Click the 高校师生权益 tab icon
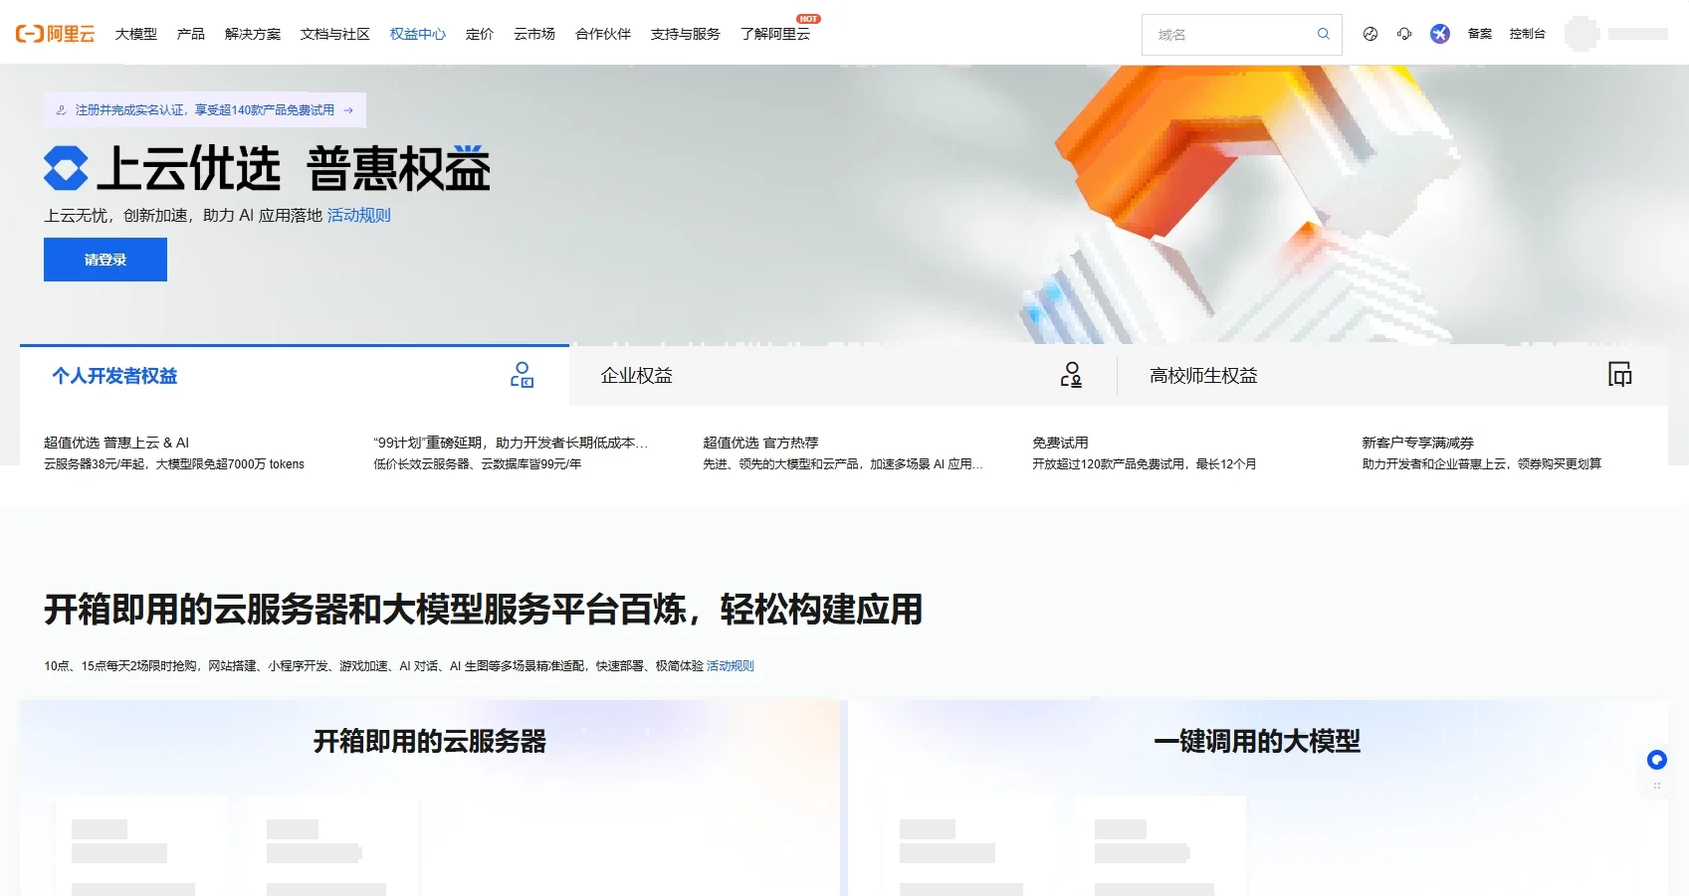 1619,375
